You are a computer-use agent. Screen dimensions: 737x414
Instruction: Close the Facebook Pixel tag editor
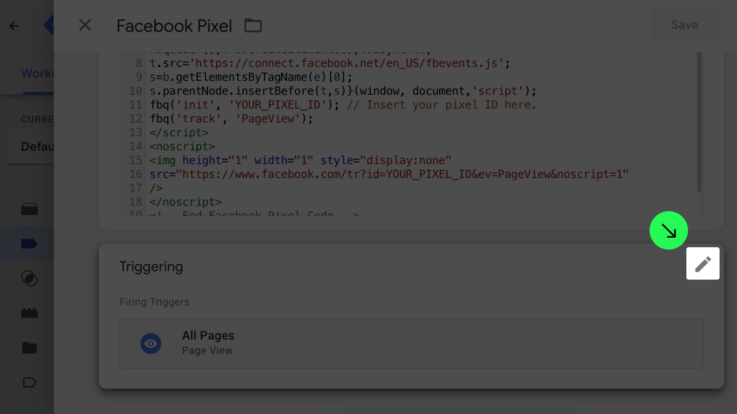pos(85,25)
